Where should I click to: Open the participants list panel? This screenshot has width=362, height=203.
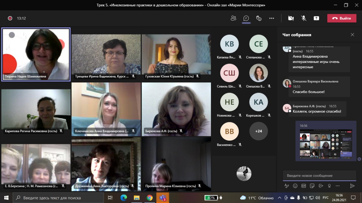click(233, 18)
